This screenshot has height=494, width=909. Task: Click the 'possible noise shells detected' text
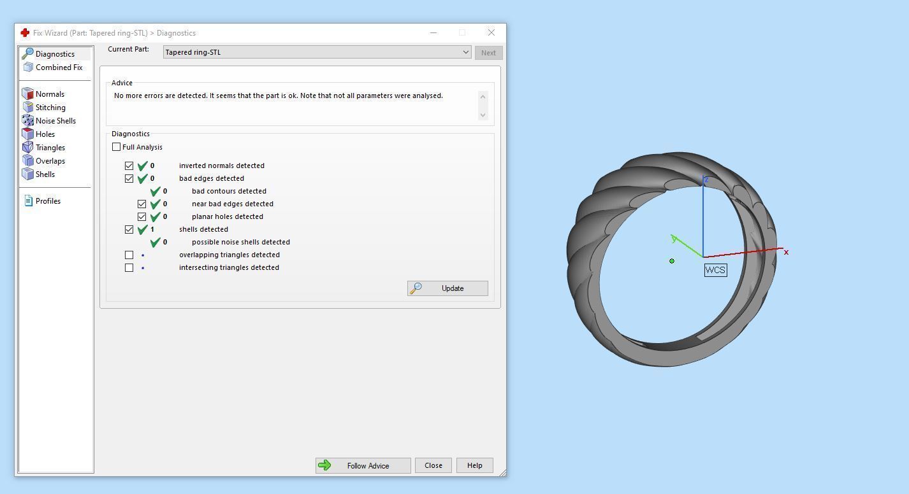[241, 242]
